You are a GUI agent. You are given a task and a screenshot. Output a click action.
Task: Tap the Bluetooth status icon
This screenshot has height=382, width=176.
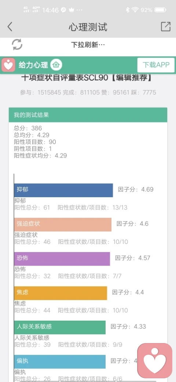pyautogui.click(x=127, y=10)
